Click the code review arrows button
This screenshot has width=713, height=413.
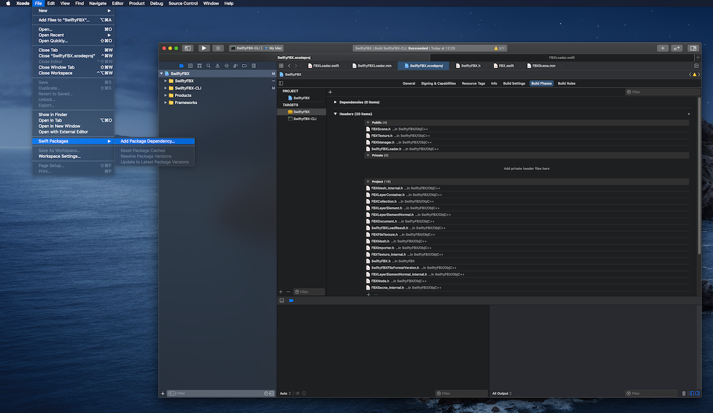[677, 48]
